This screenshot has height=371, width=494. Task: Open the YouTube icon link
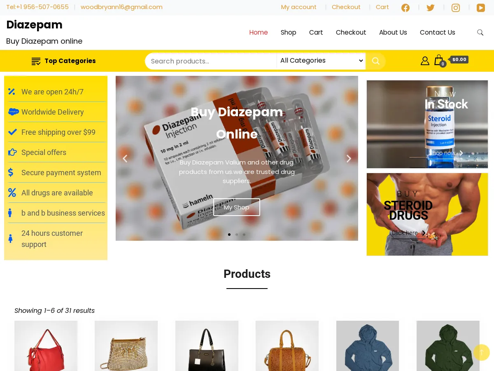coord(481,7)
